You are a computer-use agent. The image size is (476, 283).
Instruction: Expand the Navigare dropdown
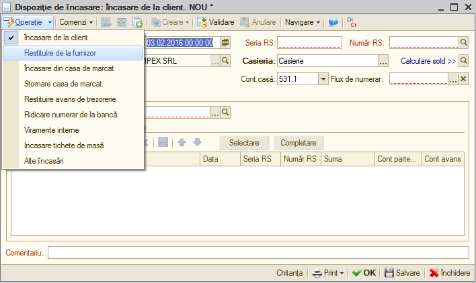point(303,22)
